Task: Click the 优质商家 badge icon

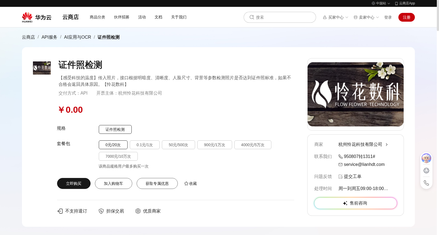Action: (x=138, y=211)
